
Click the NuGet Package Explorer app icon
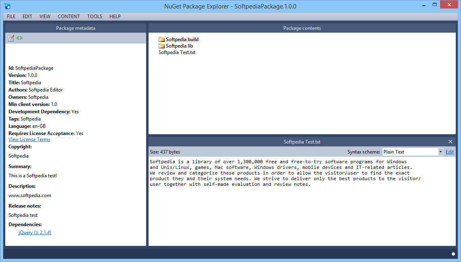coord(8,6)
